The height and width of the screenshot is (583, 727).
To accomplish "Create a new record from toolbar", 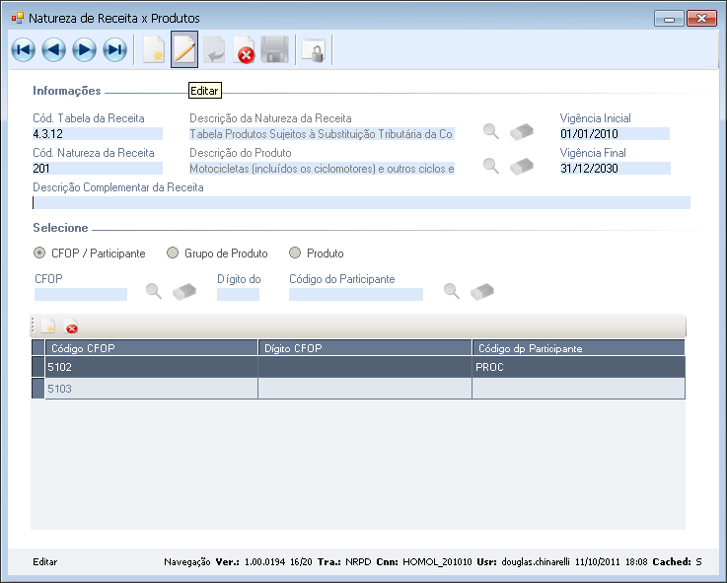I will click(154, 50).
